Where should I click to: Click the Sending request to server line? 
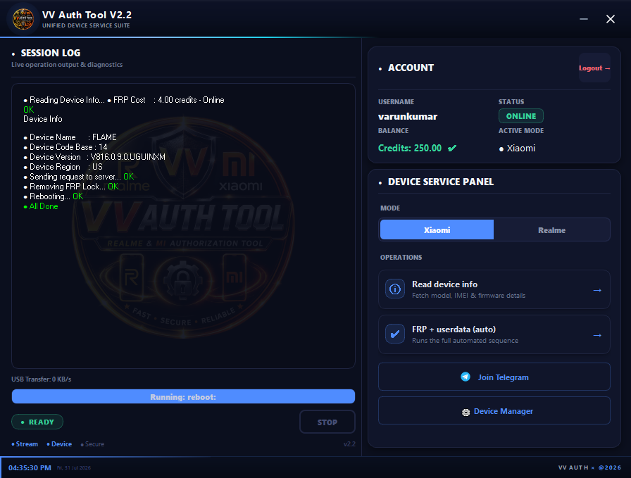pos(78,177)
